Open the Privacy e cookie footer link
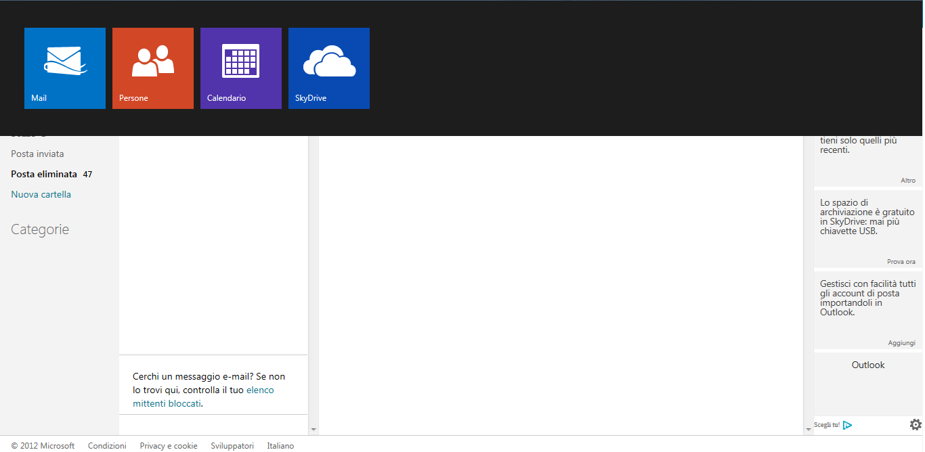The height and width of the screenshot is (452, 925). tap(169, 446)
